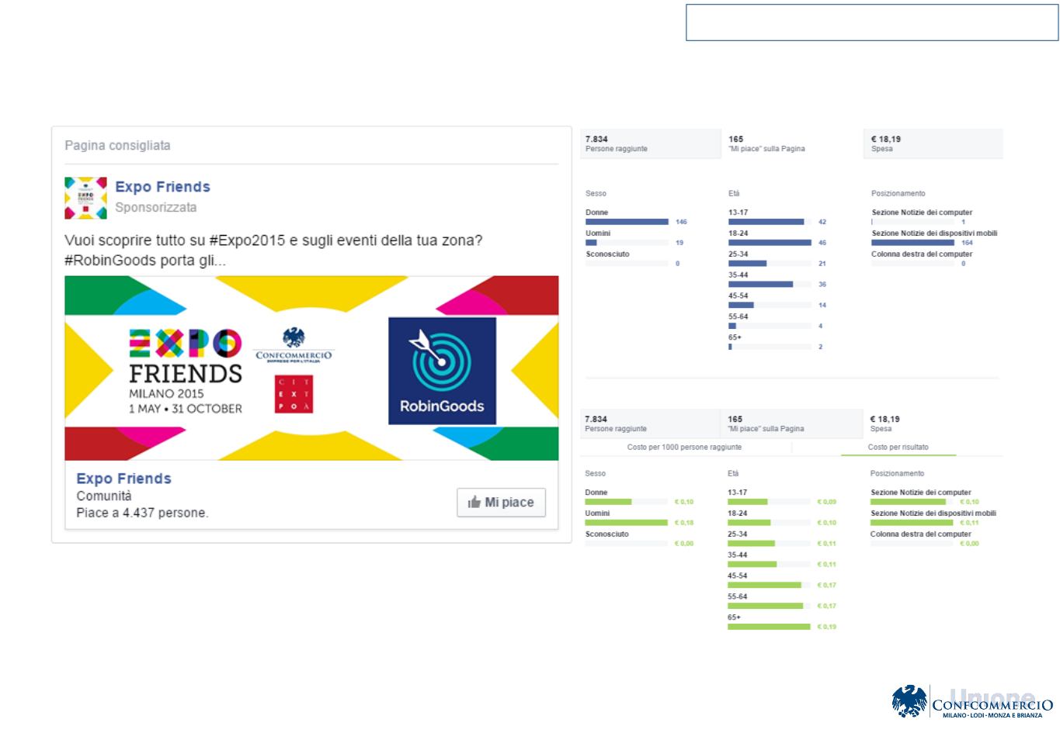The width and height of the screenshot is (1060, 733).
Task: Switch to Costo per risultato tab
Action: click(898, 448)
